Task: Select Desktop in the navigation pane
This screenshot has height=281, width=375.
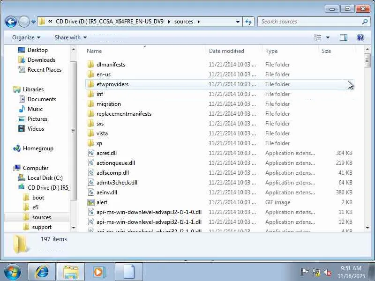Action: tap(37, 50)
